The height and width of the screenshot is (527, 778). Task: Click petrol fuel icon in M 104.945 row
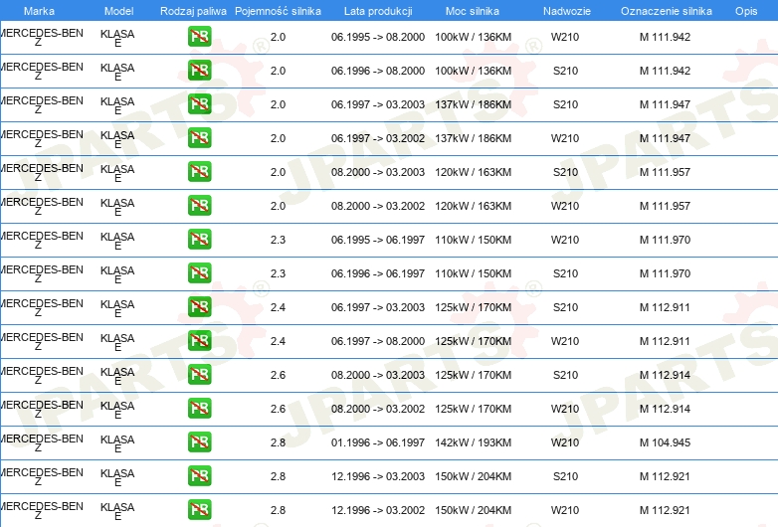coord(199,442)
